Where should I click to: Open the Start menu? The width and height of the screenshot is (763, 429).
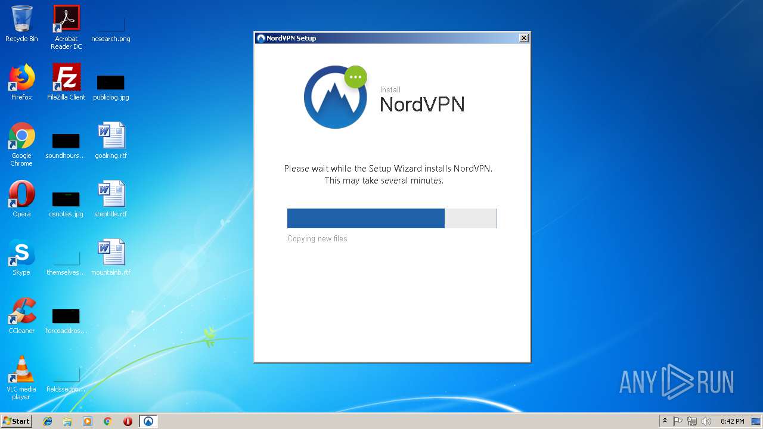[17, 421]
